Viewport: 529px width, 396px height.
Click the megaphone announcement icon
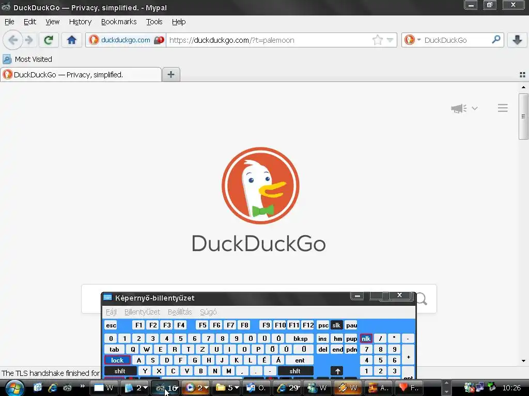pyautogui.click(x=459, y=108)
